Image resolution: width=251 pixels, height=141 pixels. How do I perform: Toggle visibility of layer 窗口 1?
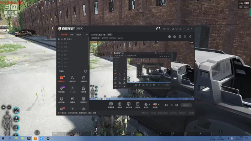click(x=59, y=55)
